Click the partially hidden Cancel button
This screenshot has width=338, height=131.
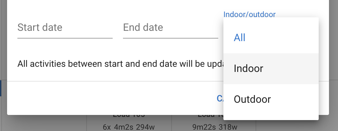click(x=220, y=98)
